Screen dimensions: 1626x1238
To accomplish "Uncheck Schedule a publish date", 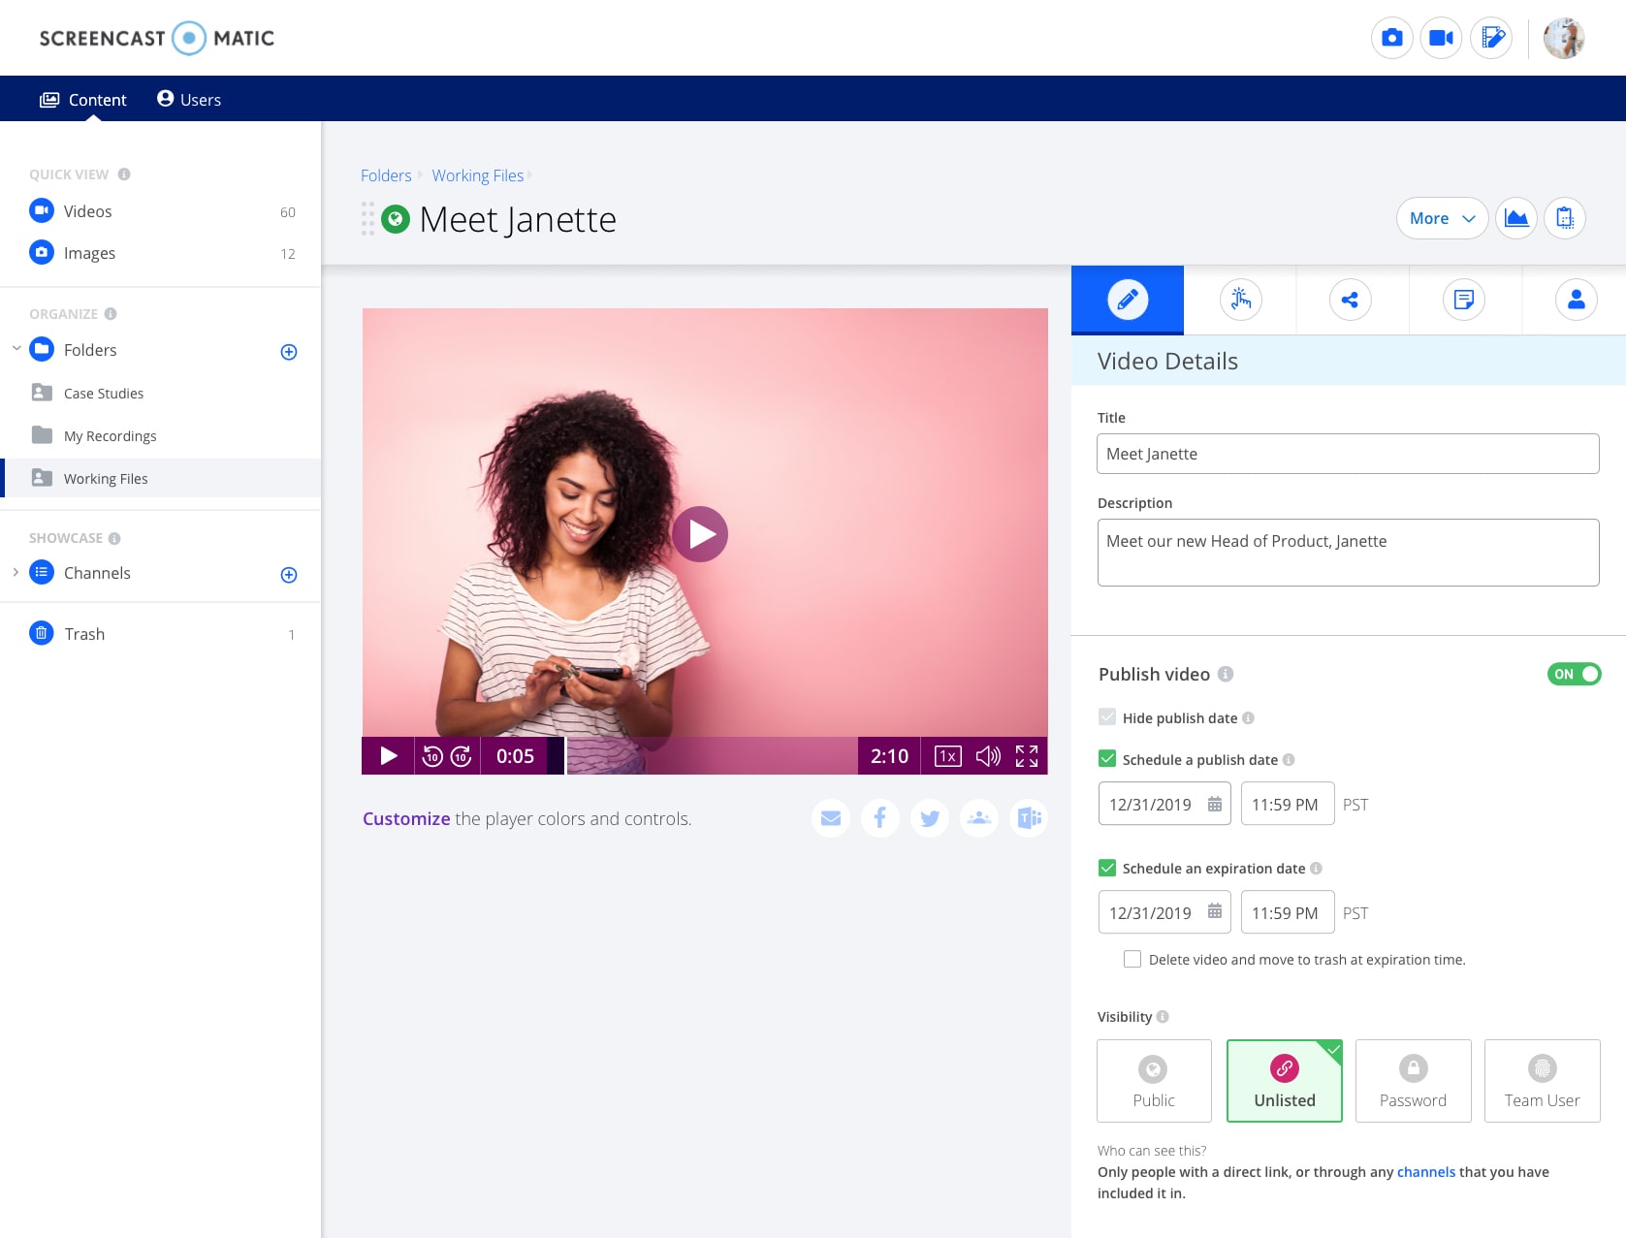I will point(1107,759).
